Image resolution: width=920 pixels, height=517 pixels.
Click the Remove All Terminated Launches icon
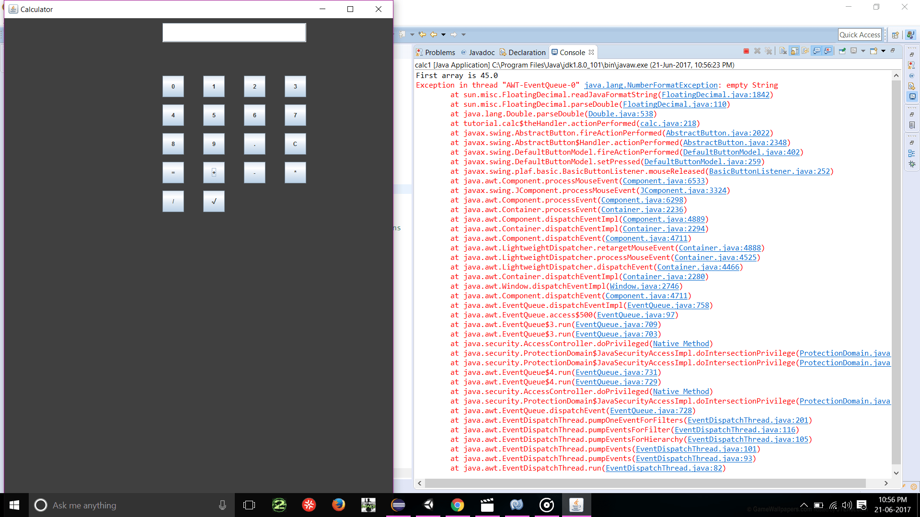pos(769,51)
